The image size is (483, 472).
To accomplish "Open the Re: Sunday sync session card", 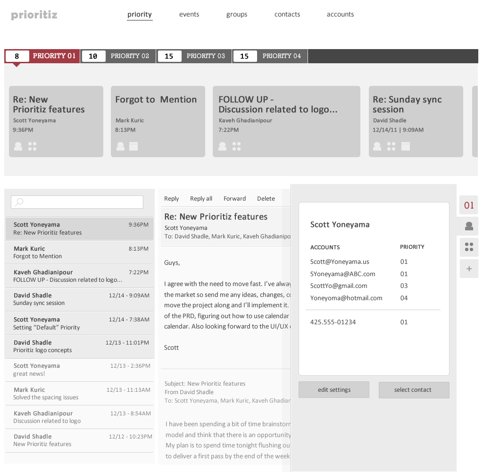I will [x=416, y=121].
